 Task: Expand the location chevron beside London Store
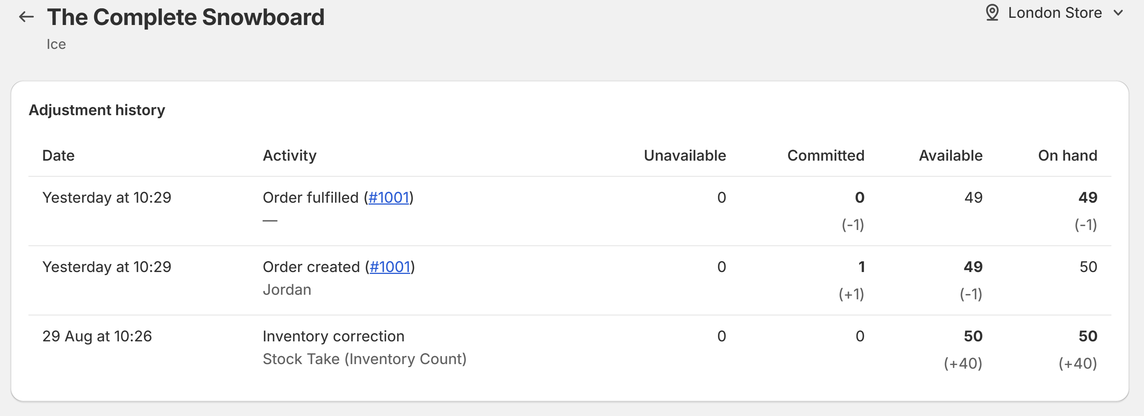(x=1118, y=13)
